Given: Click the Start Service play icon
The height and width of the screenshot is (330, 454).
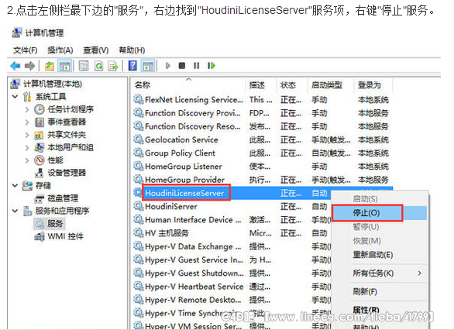Looking at the screenshot, I should click(x=167, y=66).
